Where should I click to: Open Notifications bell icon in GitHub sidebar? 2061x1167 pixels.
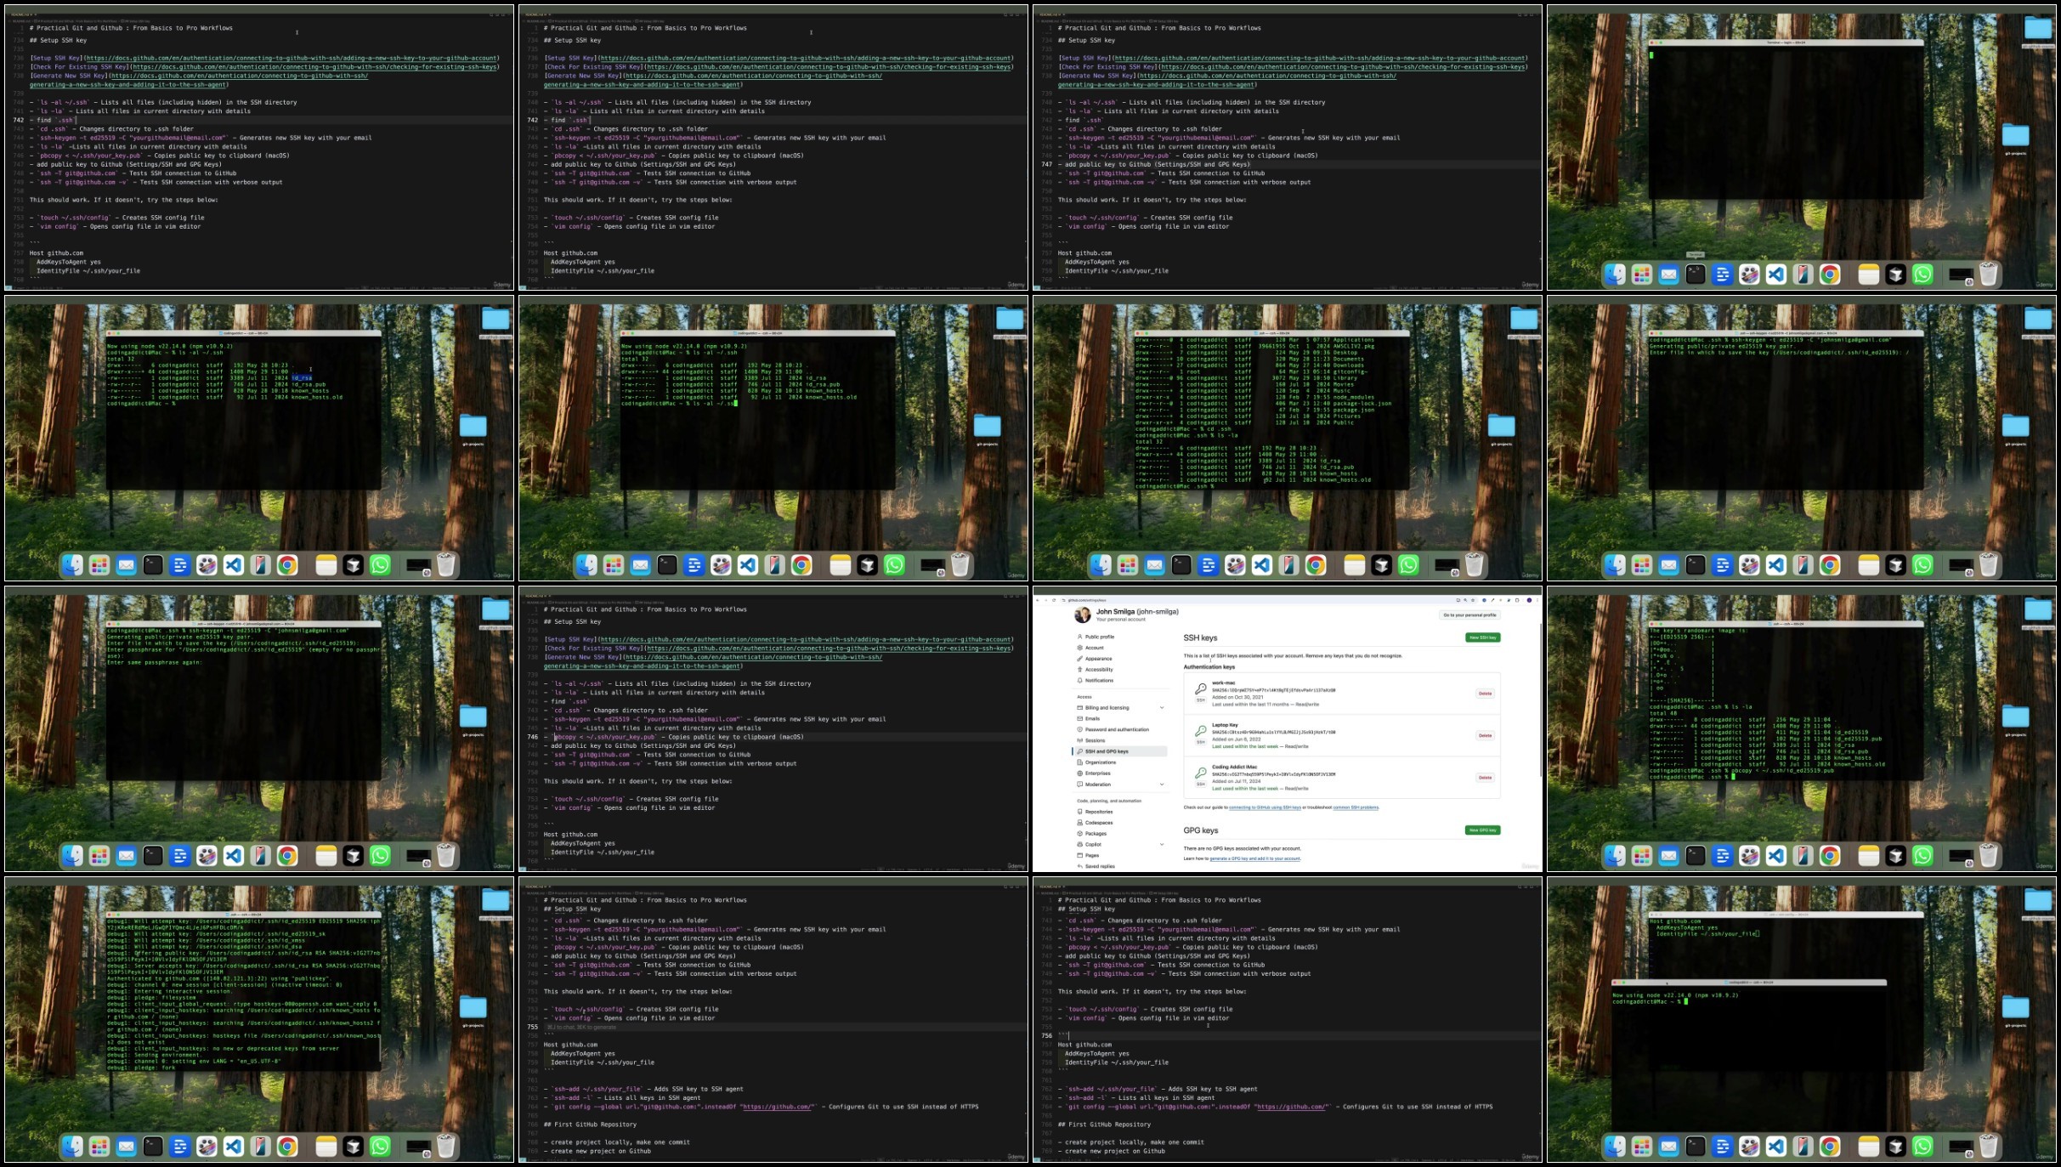click(x=1080, y=681)
